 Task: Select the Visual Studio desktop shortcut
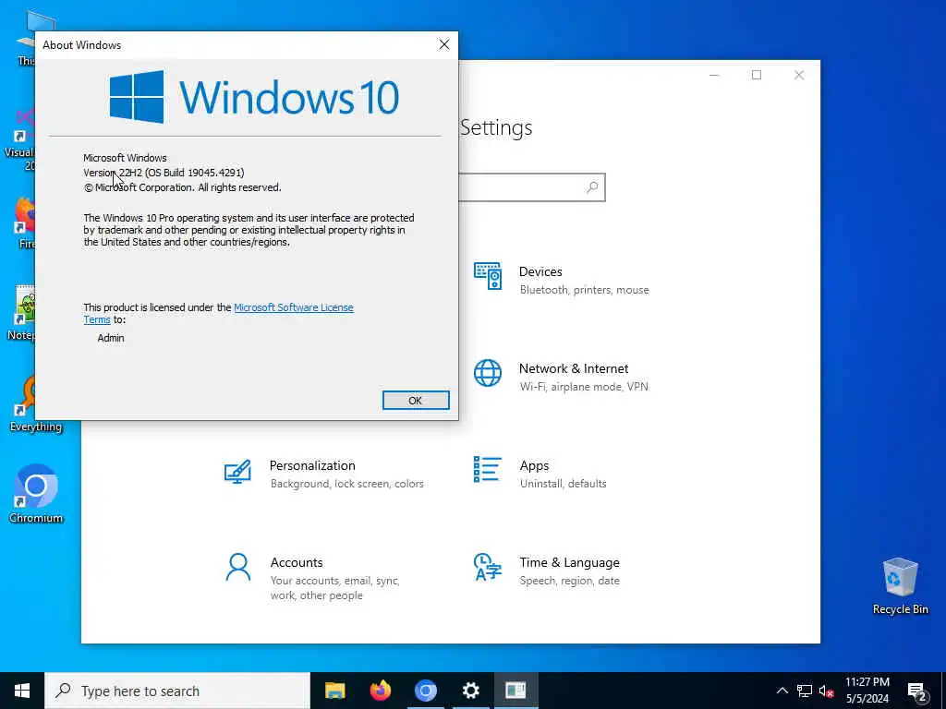point(22,140)
